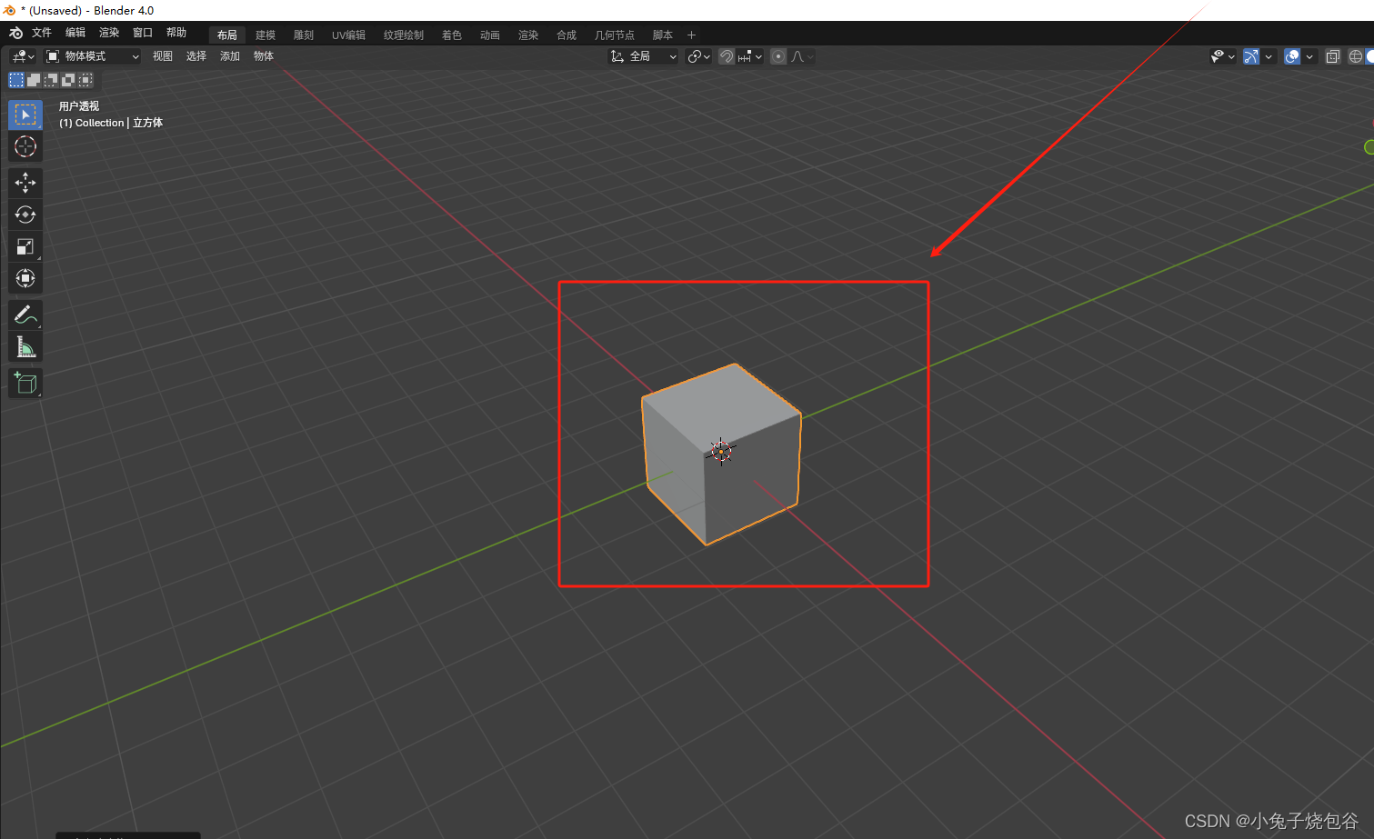Switch to the 着色 (Shading) workspace tab

tap(452, 35)
